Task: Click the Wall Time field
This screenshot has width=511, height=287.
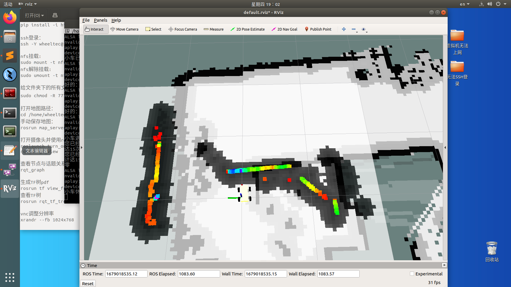Action: point(266,274)
